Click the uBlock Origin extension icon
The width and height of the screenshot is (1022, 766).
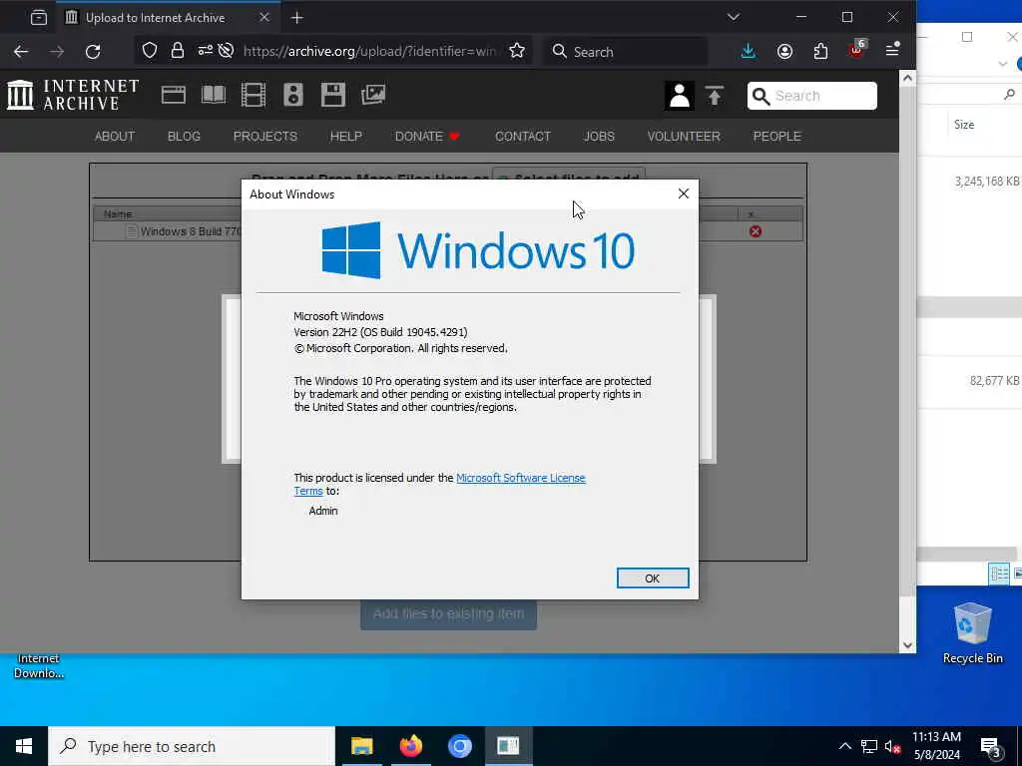pos(856,50)
